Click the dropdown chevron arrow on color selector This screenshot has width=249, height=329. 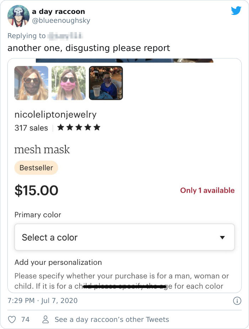223,237
